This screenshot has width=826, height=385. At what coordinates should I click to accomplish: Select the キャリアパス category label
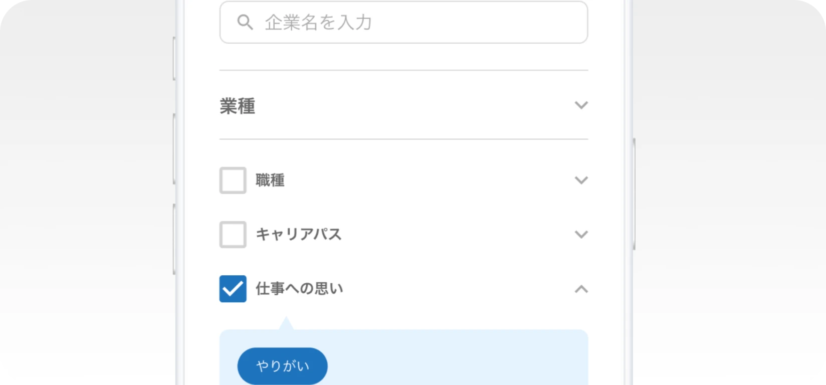(x=298, y=234)
